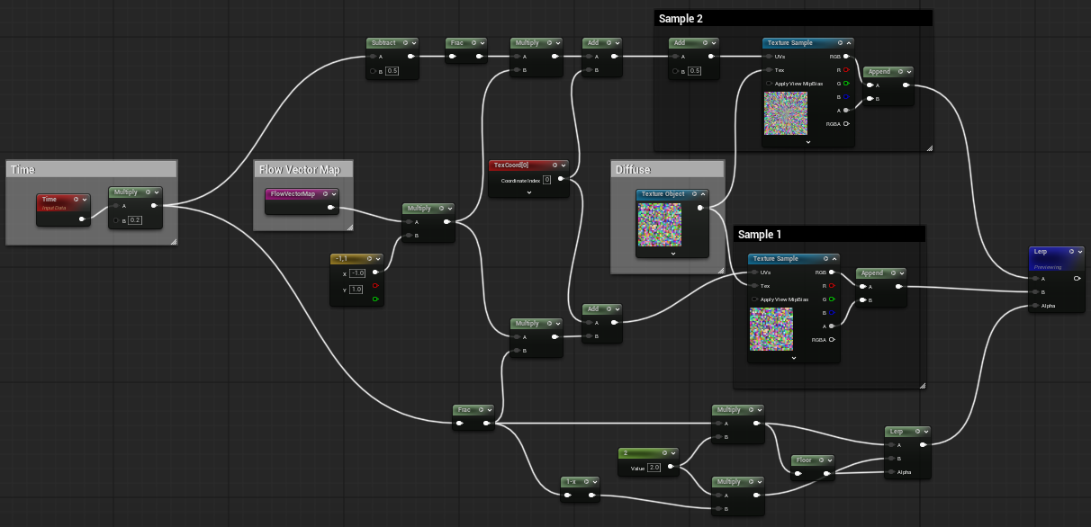
Task: Toggle preview on the Texture Object node
Action: [694, 194]
